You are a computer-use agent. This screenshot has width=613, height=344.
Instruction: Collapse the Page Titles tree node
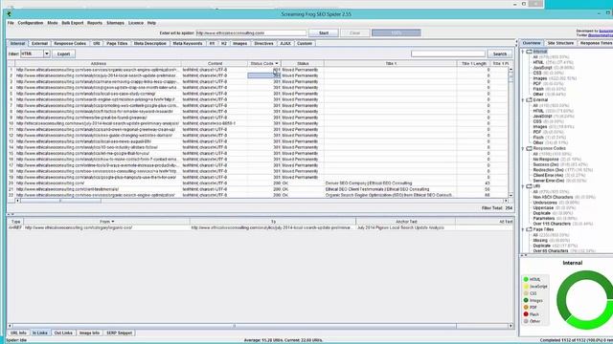pyautogui.click(x=523, y=229)
